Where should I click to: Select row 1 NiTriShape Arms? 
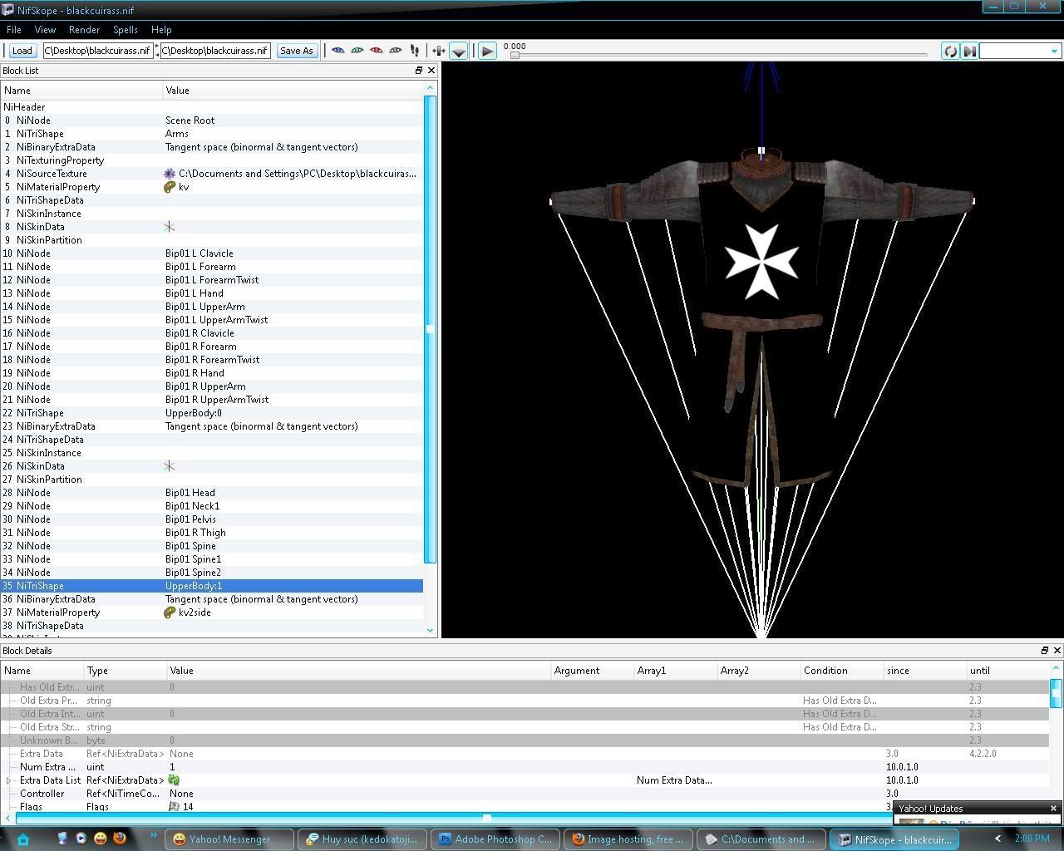212,134
